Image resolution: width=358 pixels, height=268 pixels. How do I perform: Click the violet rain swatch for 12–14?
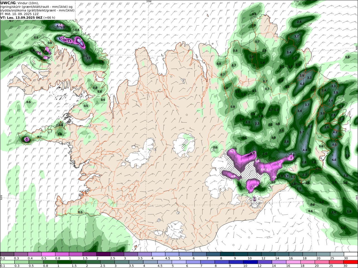265,262
